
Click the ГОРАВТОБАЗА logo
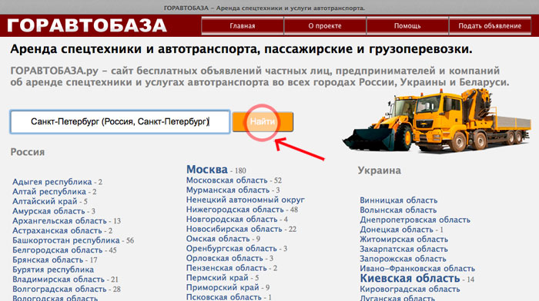87,25
